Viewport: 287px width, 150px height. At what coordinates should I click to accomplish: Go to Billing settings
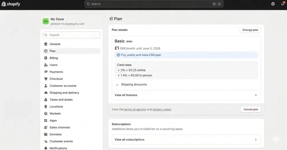tap(71, 58)
